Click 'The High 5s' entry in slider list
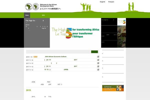Screen dimensions: 150x100 click(109, 22)
